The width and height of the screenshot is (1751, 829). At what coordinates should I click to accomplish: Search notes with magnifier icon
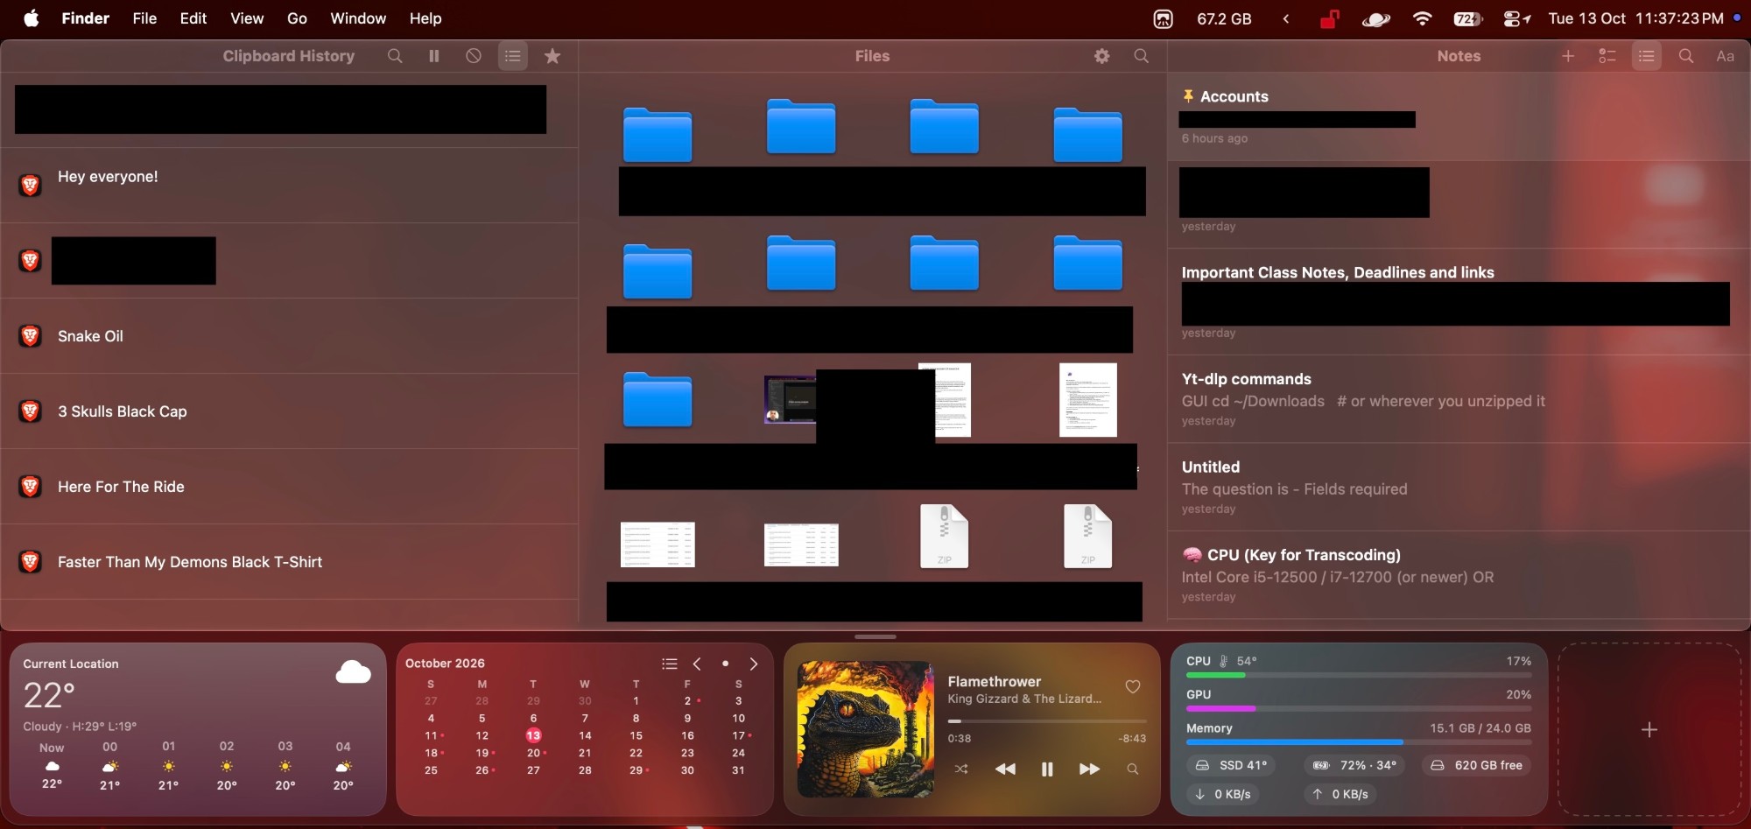pos(1685,56)
